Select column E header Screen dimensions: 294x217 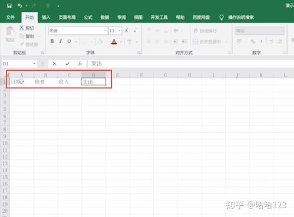[x=117, y=75]
